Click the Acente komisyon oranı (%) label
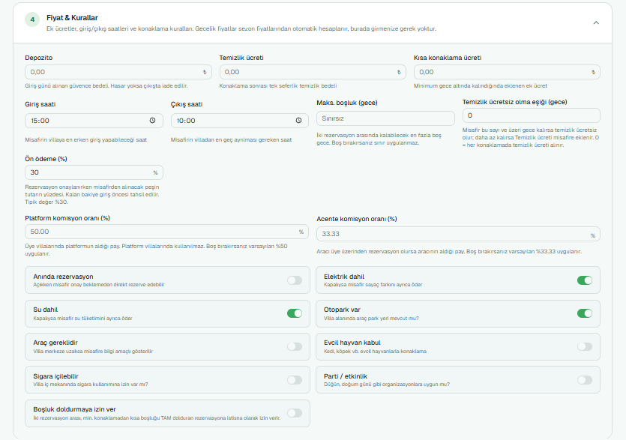 point(357,219)
